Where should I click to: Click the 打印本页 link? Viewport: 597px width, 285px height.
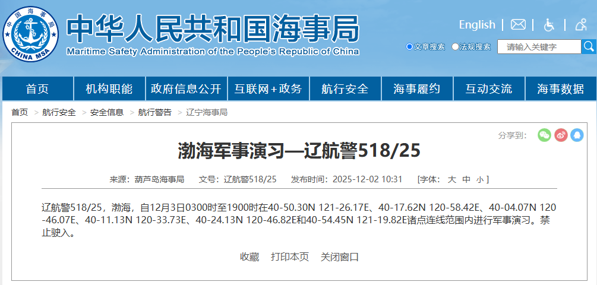(290, 256)
